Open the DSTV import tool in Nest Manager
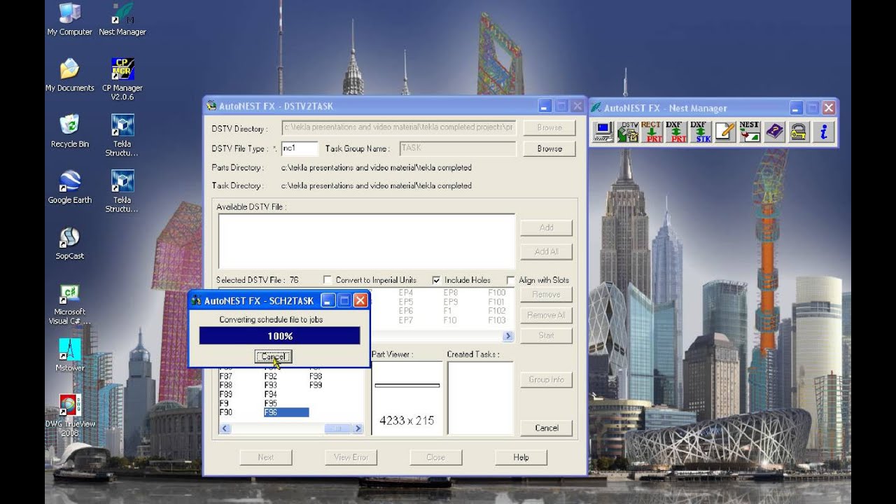The image size is (896, 504). click(x=629, y=132)
